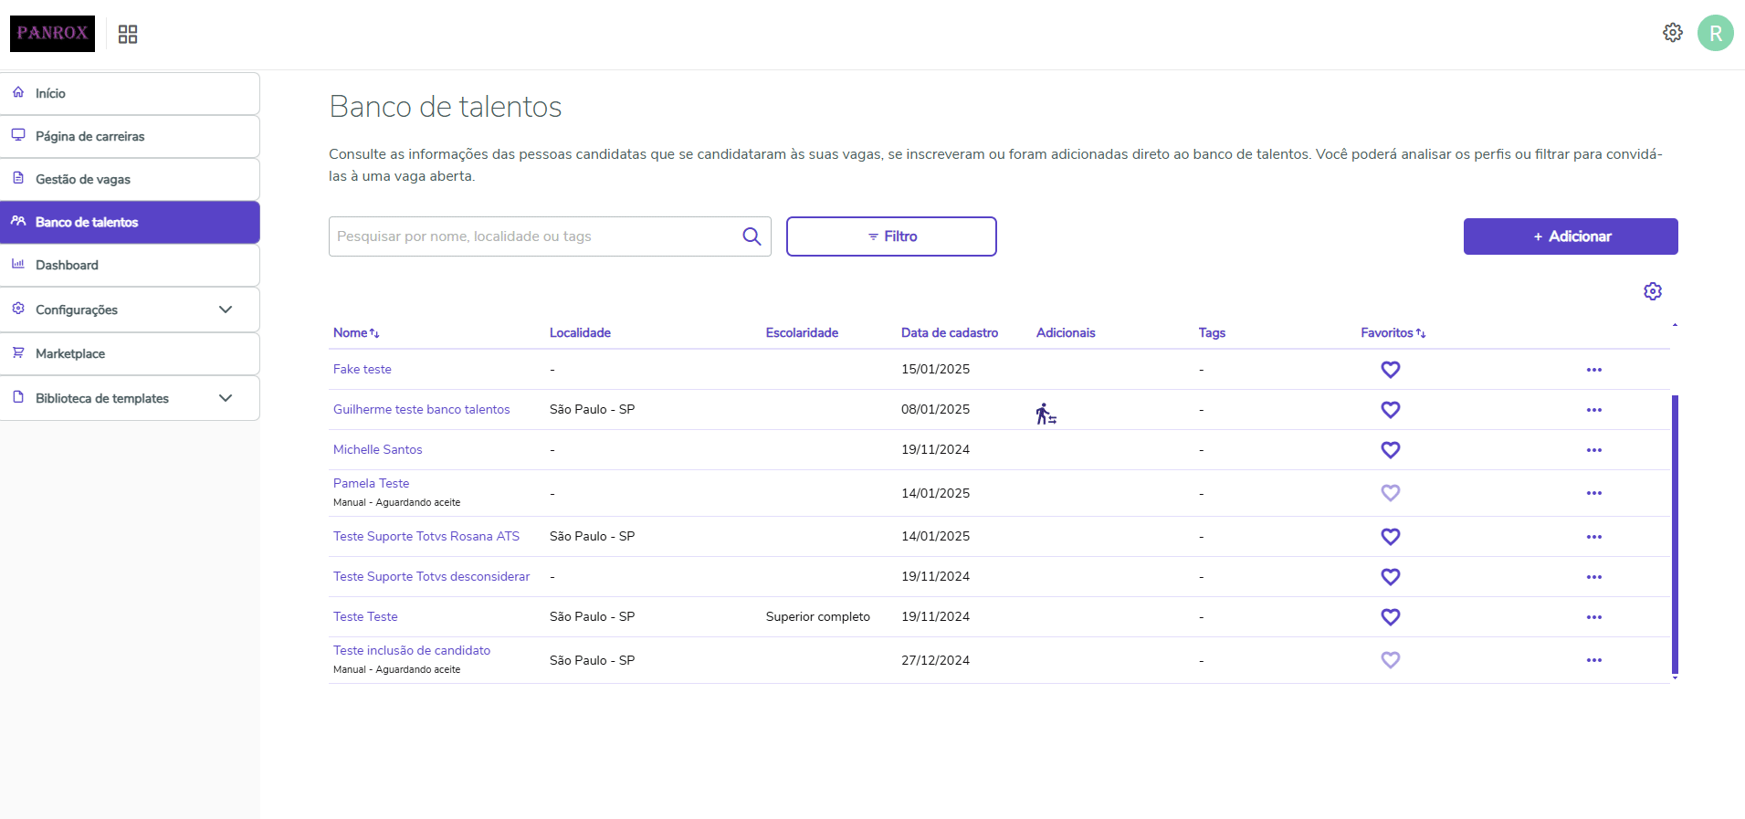Click date 15/01/2025 in Fake teste row
Screen dimensions: 1745x819
click(935, 370)
